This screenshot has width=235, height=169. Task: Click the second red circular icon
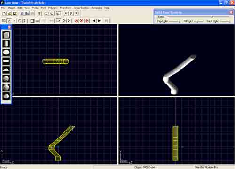(x=82, y=21)
